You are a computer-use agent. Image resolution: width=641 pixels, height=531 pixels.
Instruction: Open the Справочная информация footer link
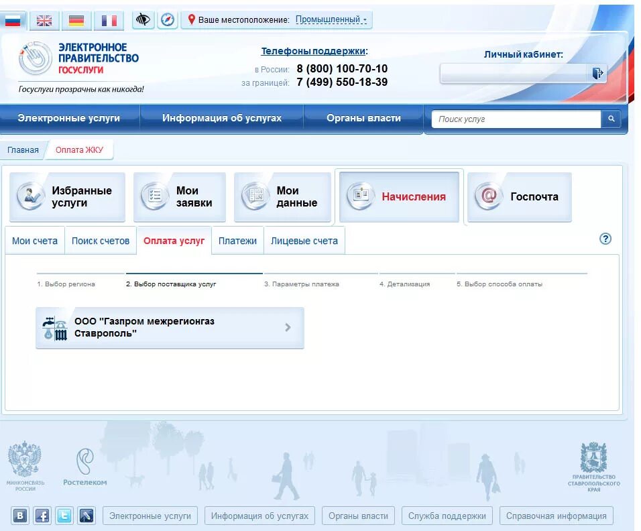click(556, 516)
